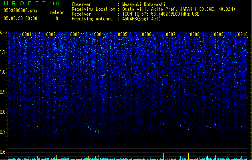Click the 0.9 frequency axis label

click(3, 92)
